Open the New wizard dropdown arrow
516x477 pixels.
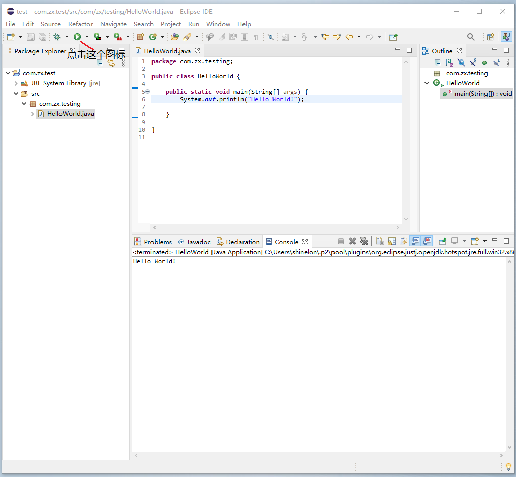coord(20,37)
